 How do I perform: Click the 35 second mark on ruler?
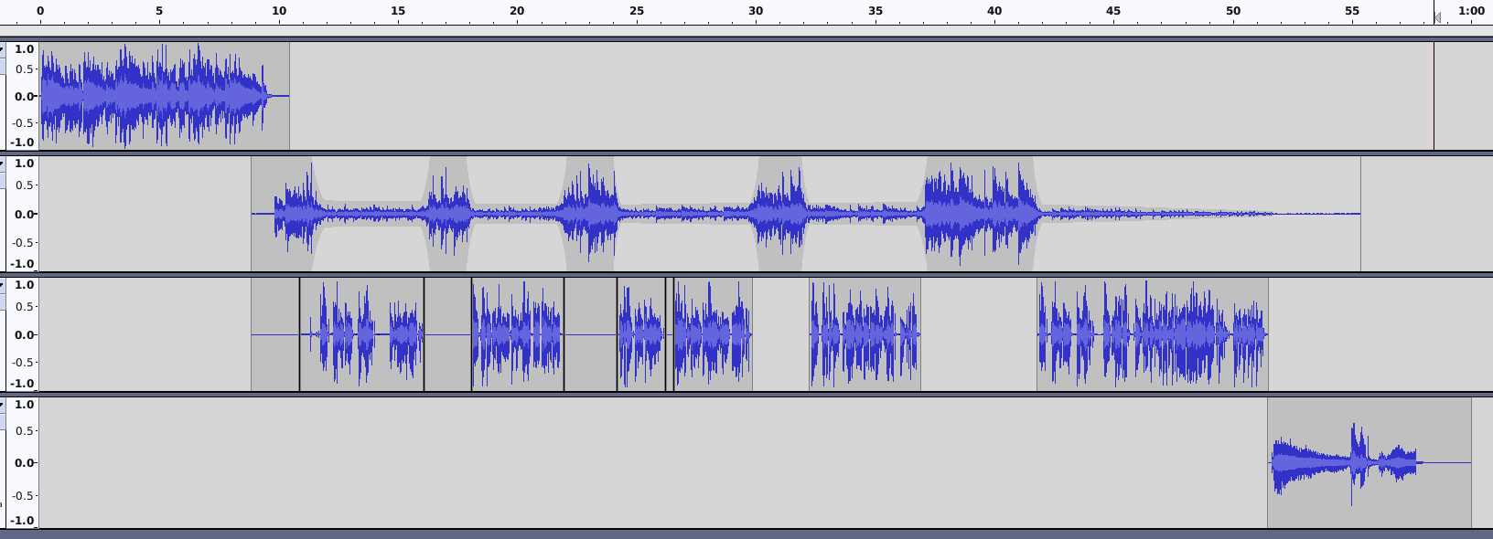pos(875,11)
